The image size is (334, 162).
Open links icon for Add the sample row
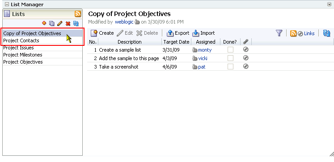246,58
